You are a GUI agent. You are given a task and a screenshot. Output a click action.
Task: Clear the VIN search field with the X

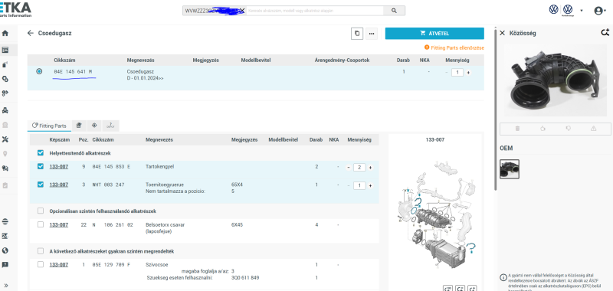click(x=242, y=11)
